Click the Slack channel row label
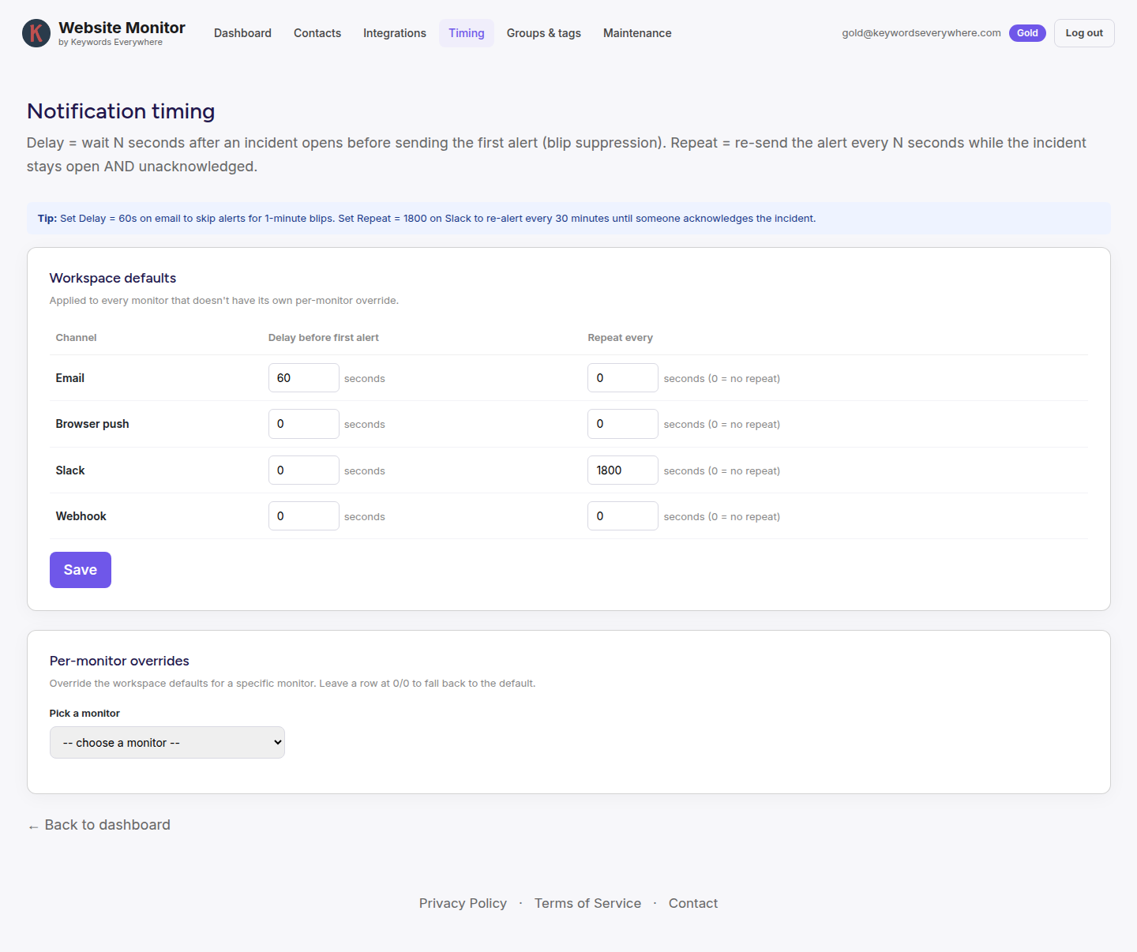This screenshot has width=1137, height=952. click(x=70, y=470)
